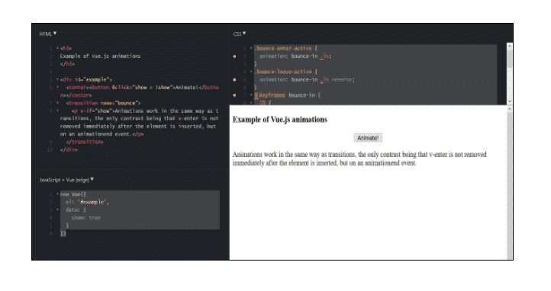551x291 pixels.
Task: Click the warning dot beside @keyframes line
Action: pyautogui.click(x=235, y=95)
